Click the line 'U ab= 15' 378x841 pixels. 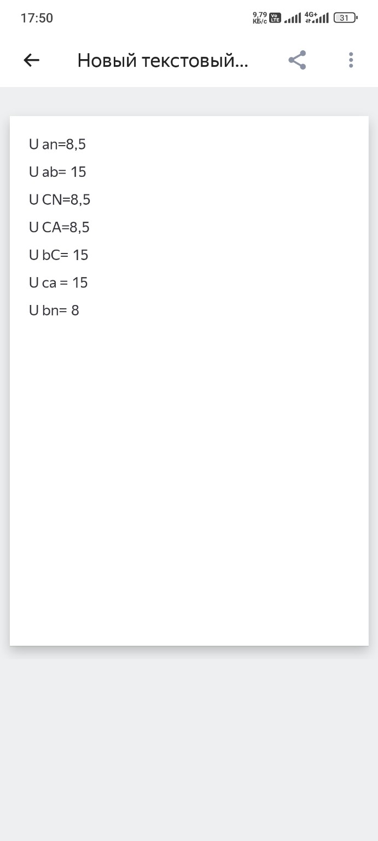(x=57, y=172)
